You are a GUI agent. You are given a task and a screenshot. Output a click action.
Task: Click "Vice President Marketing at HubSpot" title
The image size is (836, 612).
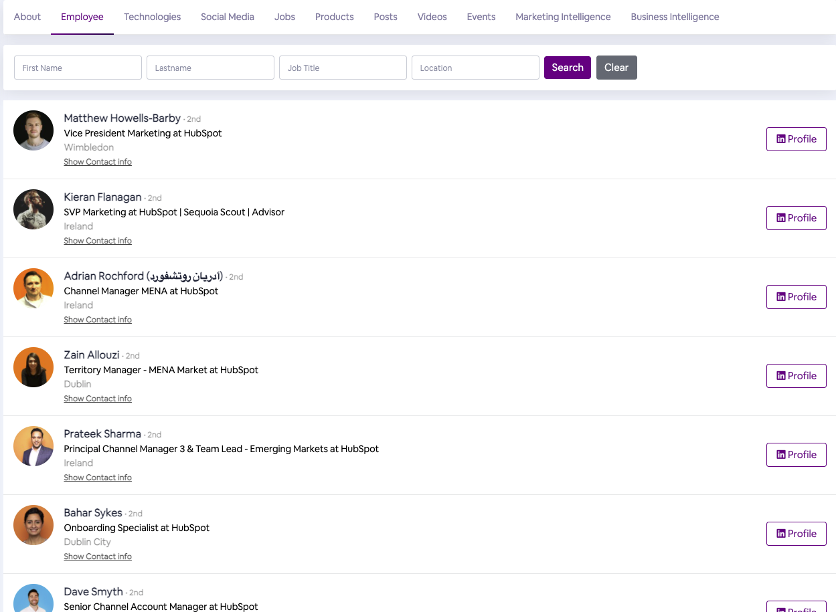(143, 133)
